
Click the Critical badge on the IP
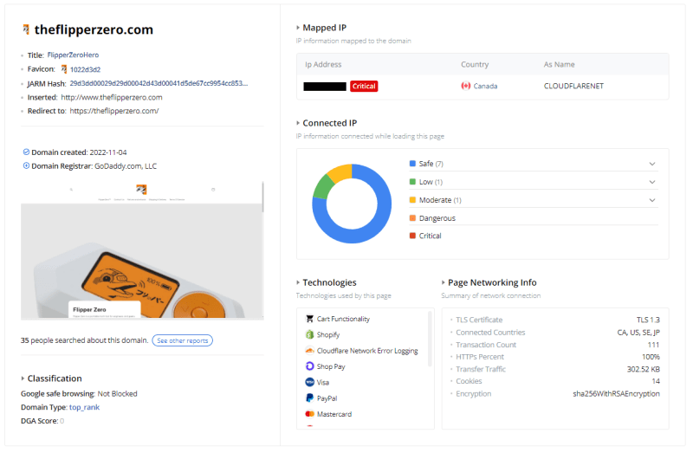tap(364, 86)
